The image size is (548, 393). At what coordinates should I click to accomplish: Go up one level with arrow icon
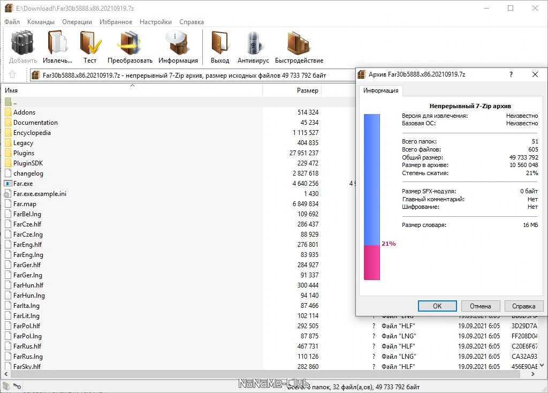point(12,74)
